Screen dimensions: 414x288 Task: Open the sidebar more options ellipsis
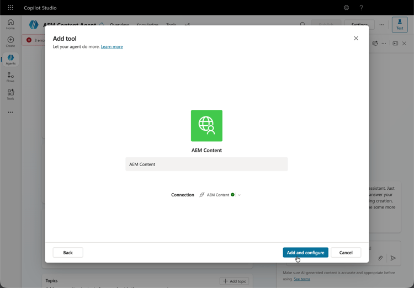[x=10, y=112]
